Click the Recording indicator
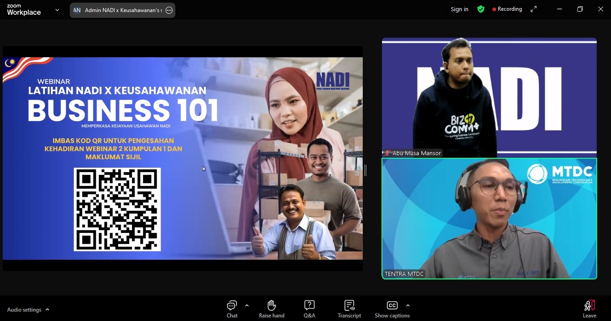The height and width of the screenshot is (321, 611). 507,9
